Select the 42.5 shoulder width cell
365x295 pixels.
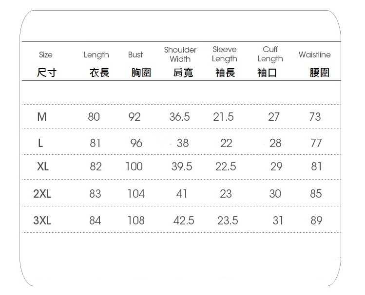(184, 221)
